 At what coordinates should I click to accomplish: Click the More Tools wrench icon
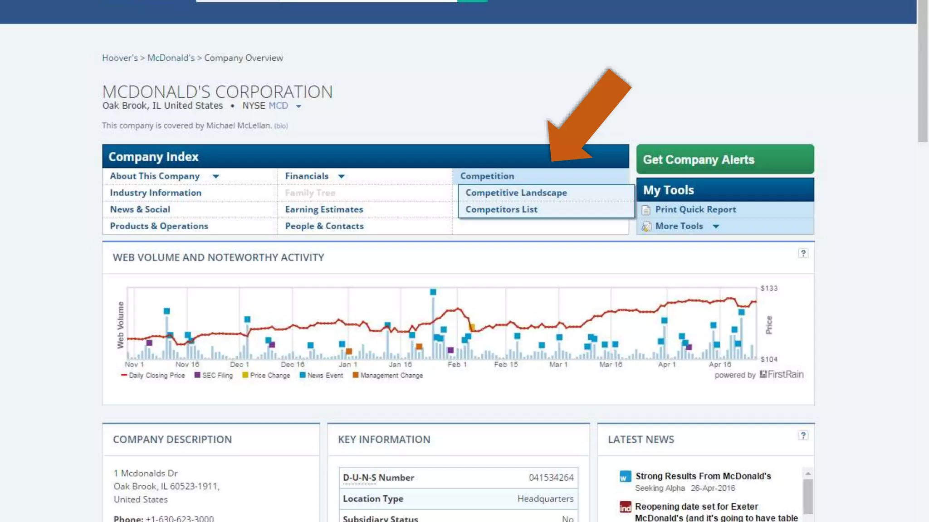(646, 226)
